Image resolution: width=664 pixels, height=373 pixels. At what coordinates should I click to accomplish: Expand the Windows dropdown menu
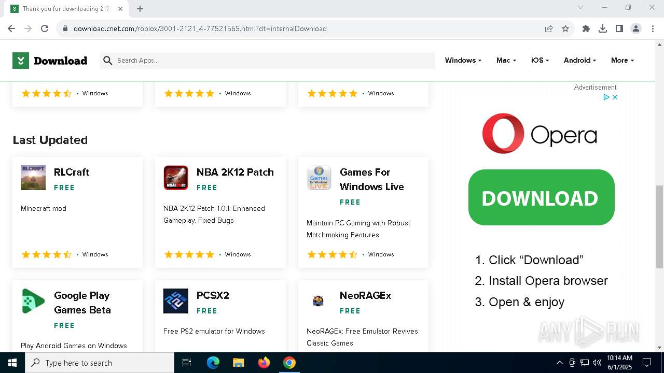click(x=463, y=61)
